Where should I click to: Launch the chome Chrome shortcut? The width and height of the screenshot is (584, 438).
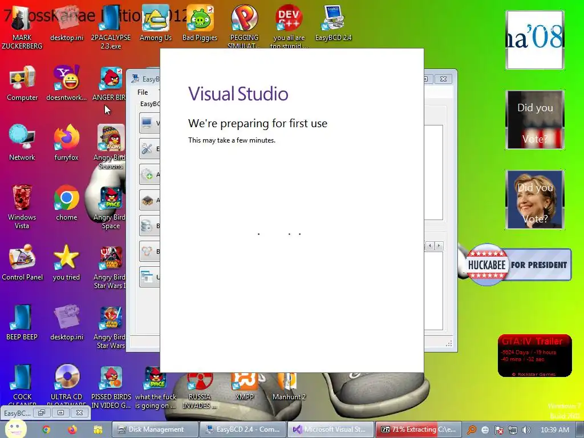[66, 203]
